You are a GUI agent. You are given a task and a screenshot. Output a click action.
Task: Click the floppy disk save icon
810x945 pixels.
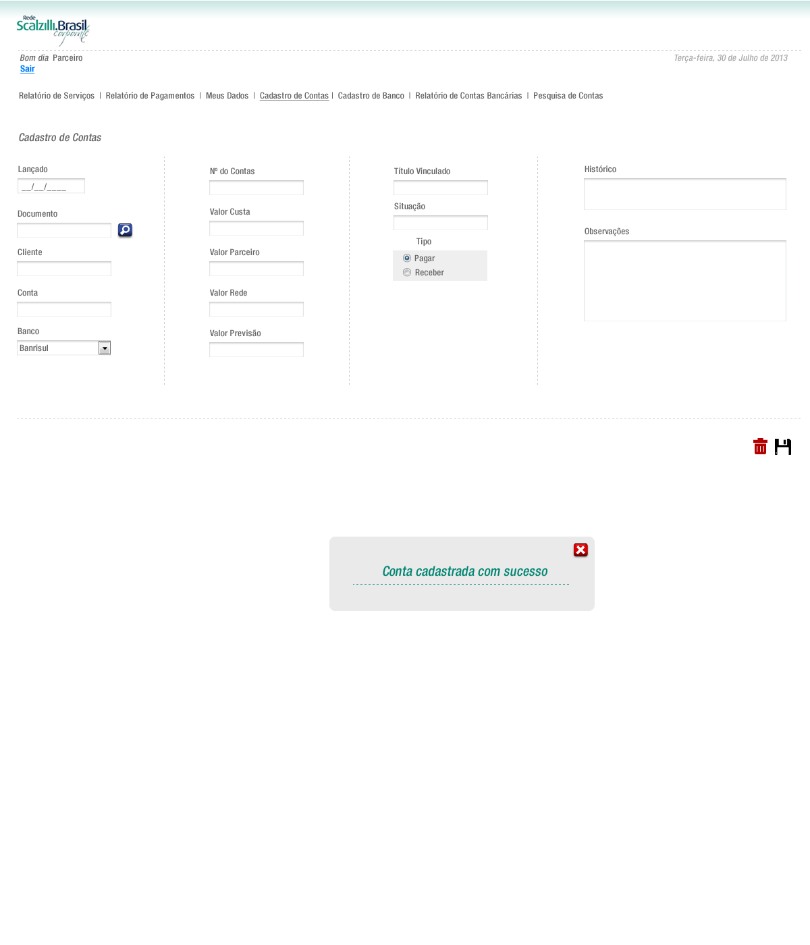tap(783, 447)
